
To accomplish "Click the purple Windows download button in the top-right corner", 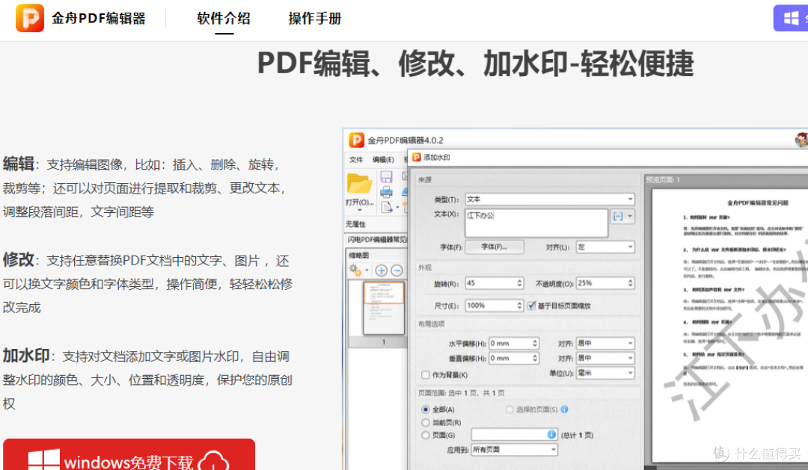I will click(791, 18).
